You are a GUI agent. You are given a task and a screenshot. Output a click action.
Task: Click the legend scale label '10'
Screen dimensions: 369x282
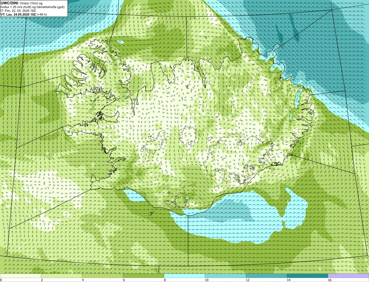(x=206, y=280)
